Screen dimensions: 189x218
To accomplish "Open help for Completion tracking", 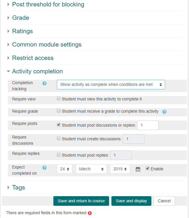I will (x=44, y=84).
